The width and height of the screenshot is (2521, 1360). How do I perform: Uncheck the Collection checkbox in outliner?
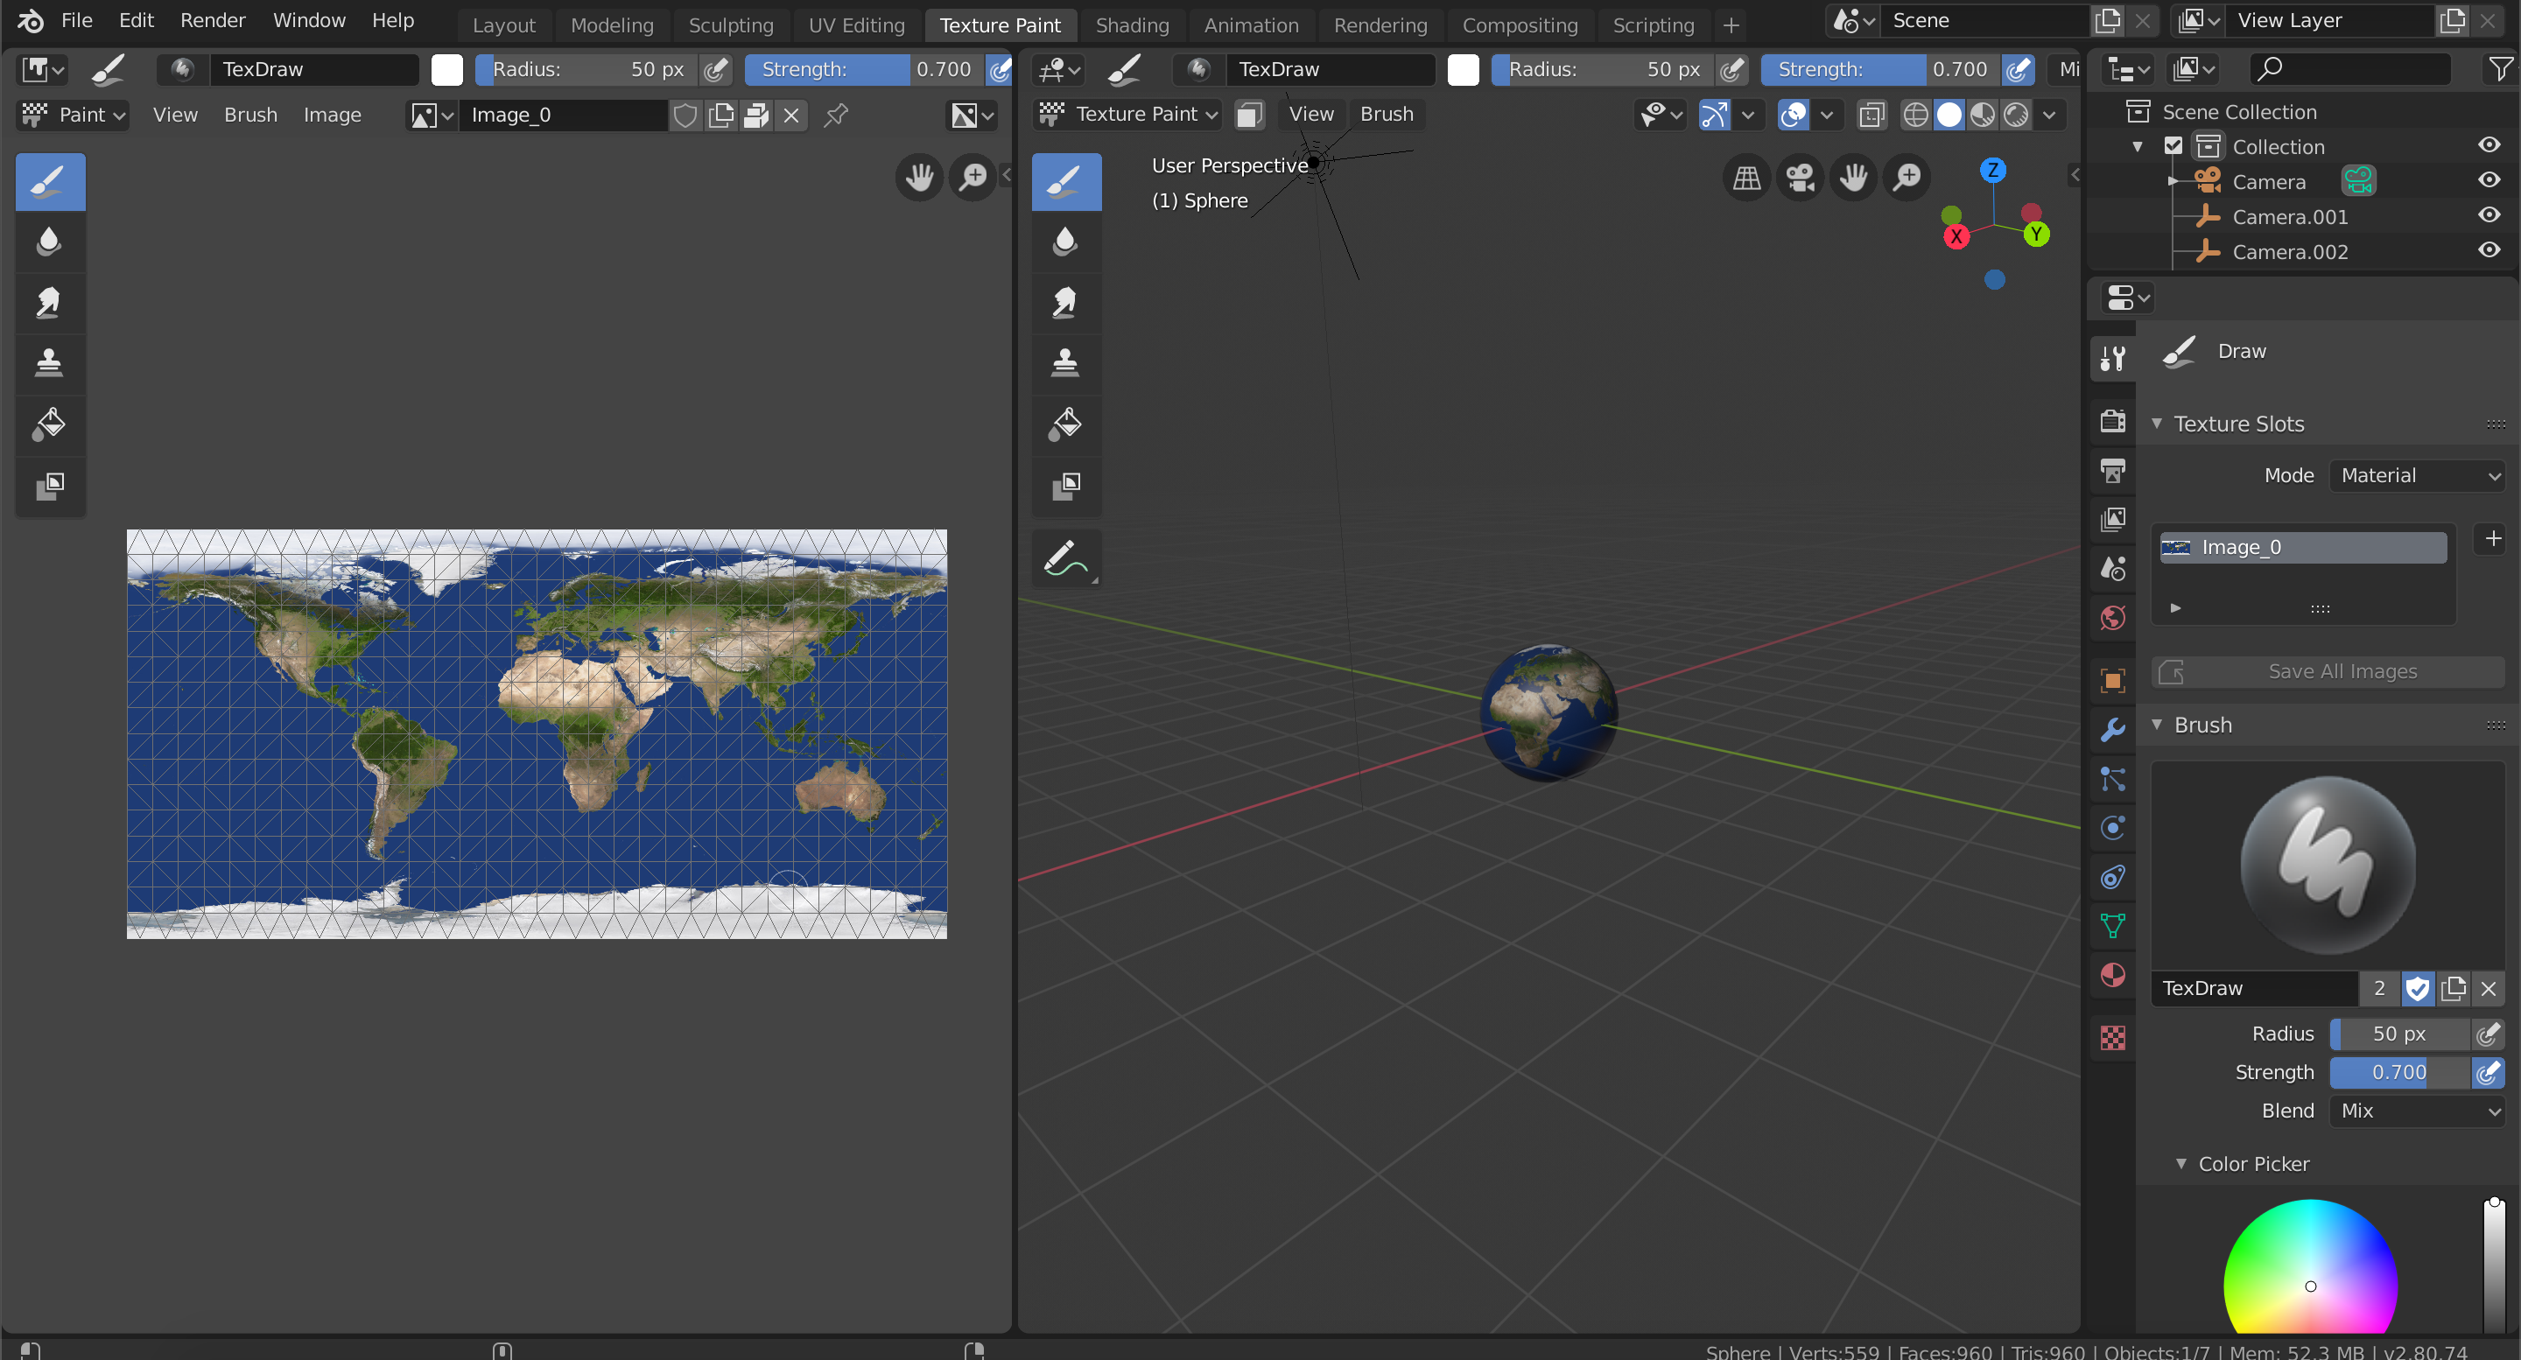click(2173, 147)
